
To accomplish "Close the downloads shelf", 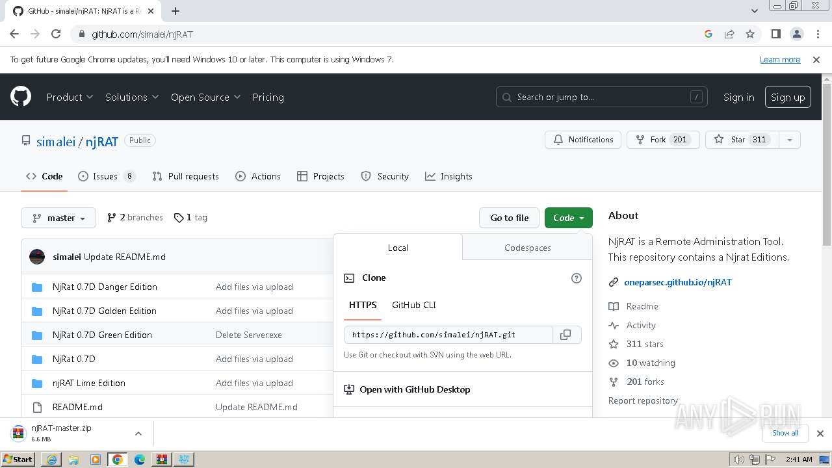I will (x=820, y=433).
